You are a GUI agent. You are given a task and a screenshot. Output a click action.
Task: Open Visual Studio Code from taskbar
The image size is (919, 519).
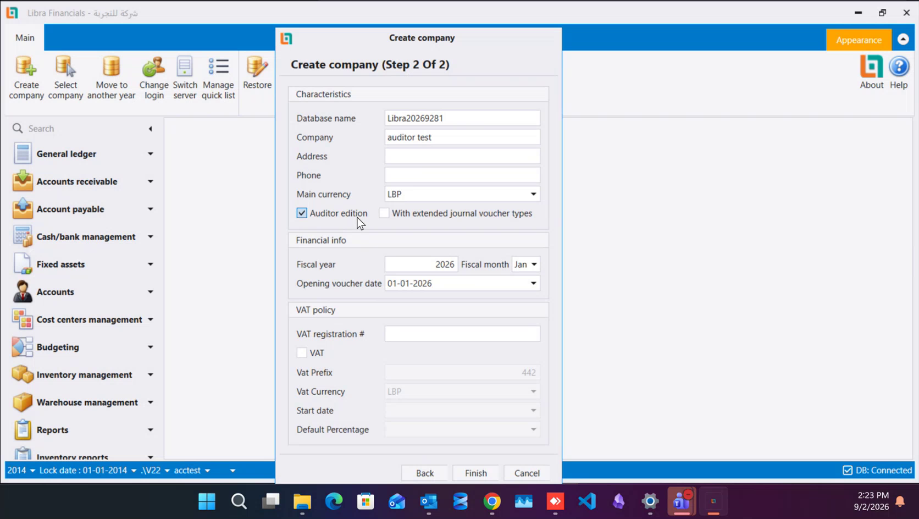click(587, 501)
